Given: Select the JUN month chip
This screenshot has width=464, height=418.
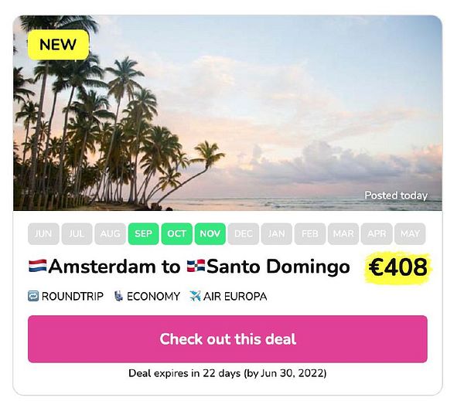Looking at the screenshot, I should [43, 234].
